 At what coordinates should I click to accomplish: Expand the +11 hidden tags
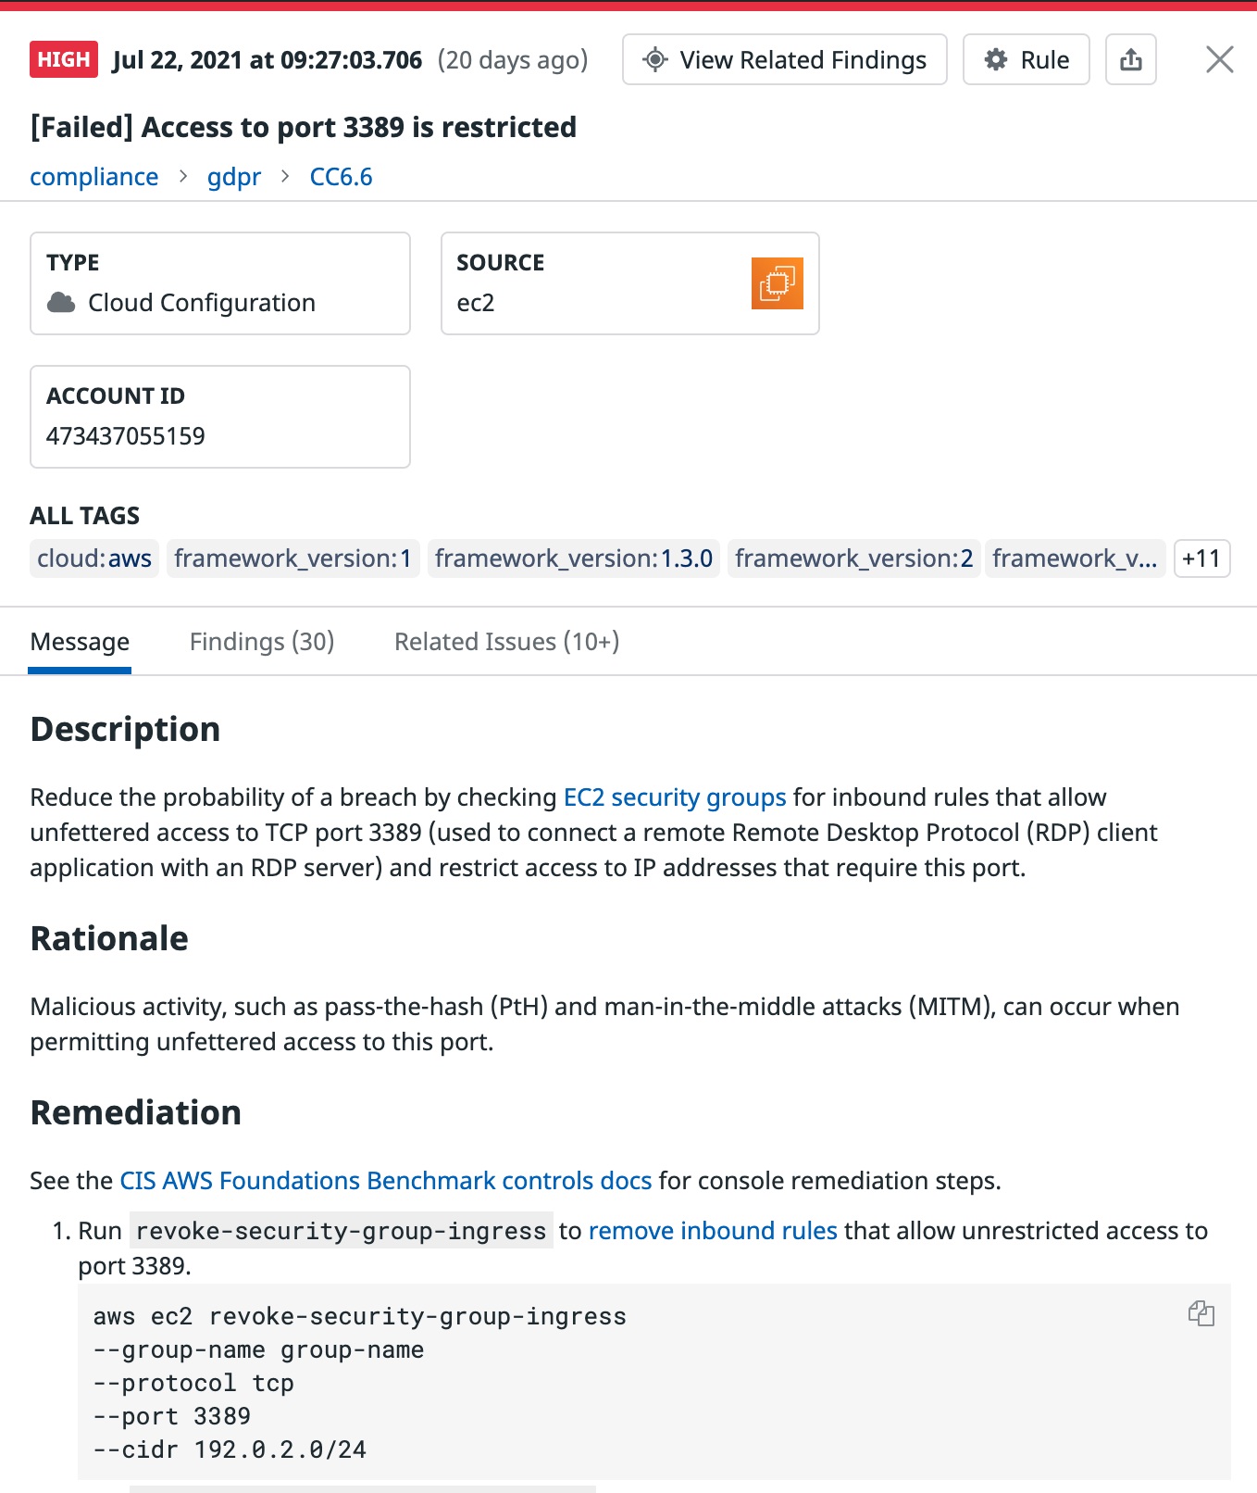[x=1201, y=558]
